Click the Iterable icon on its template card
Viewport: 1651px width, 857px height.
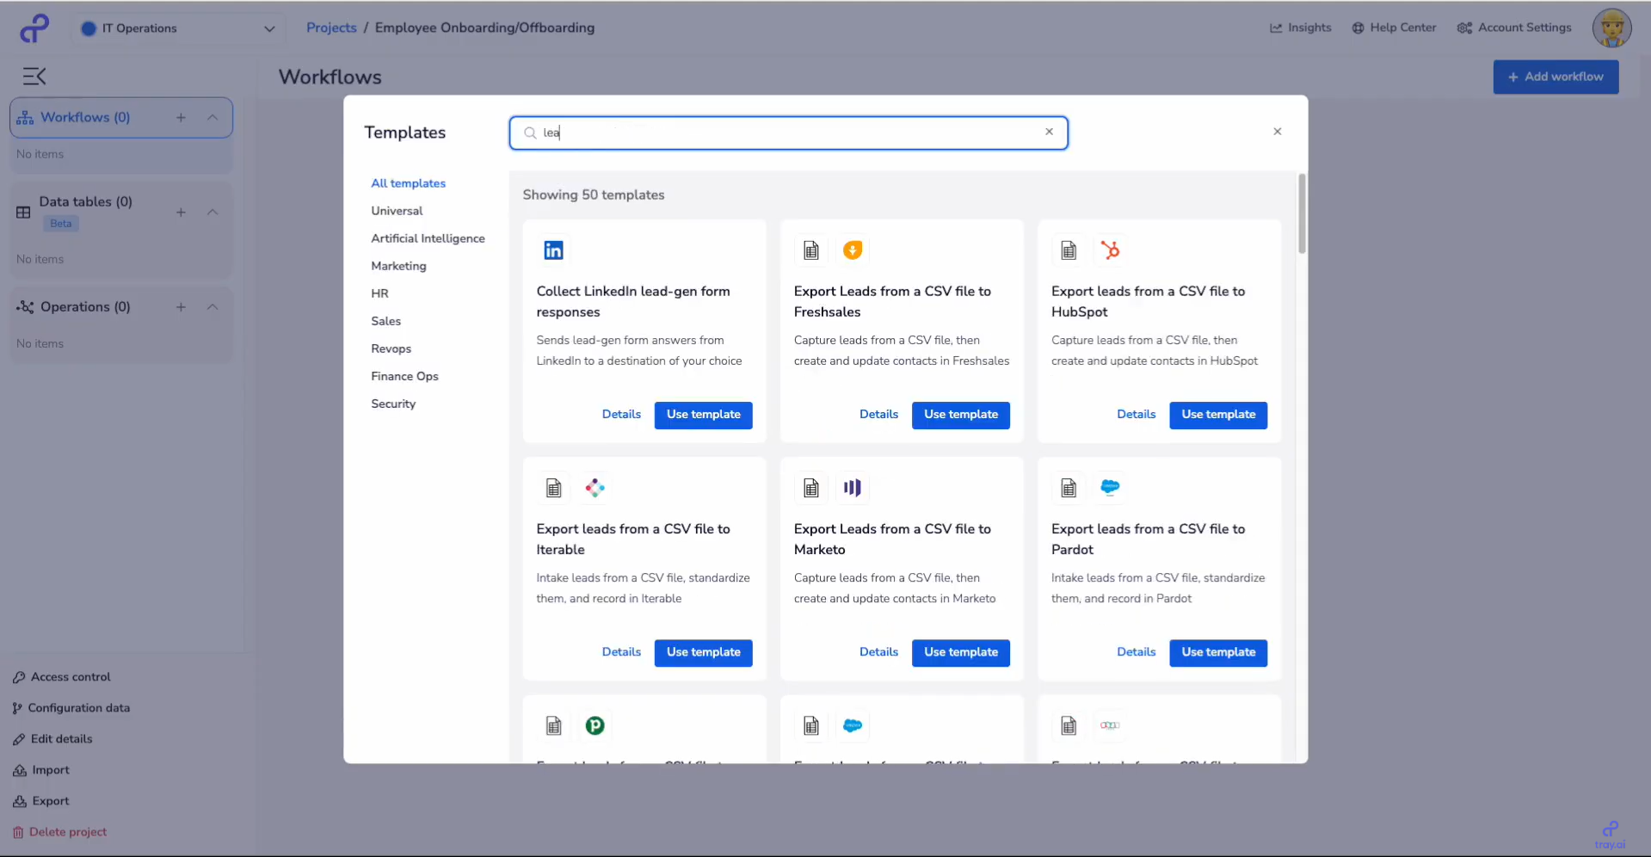[x=594, y=488]
